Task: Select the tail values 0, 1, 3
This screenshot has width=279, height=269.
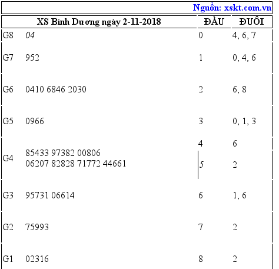Action: click(244, 121)
